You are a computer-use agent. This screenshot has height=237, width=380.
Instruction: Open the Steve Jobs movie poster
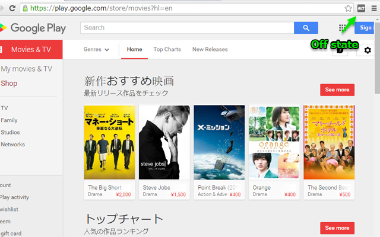(164, 142)
